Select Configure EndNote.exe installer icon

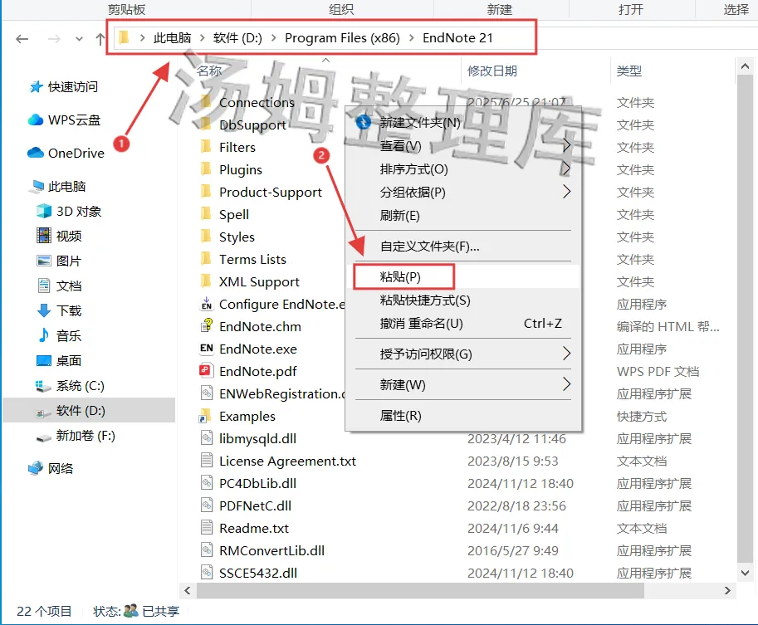click(x=207, y=304)
